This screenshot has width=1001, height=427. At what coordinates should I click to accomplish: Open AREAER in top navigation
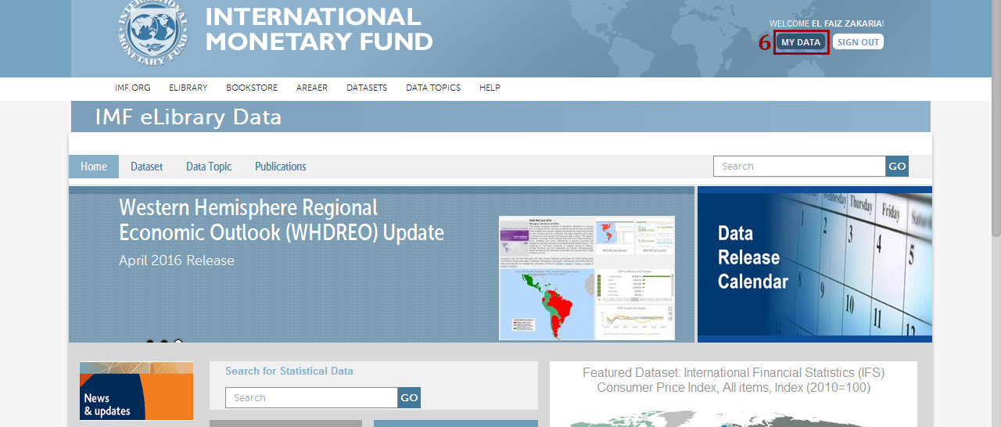pos(312,88)
